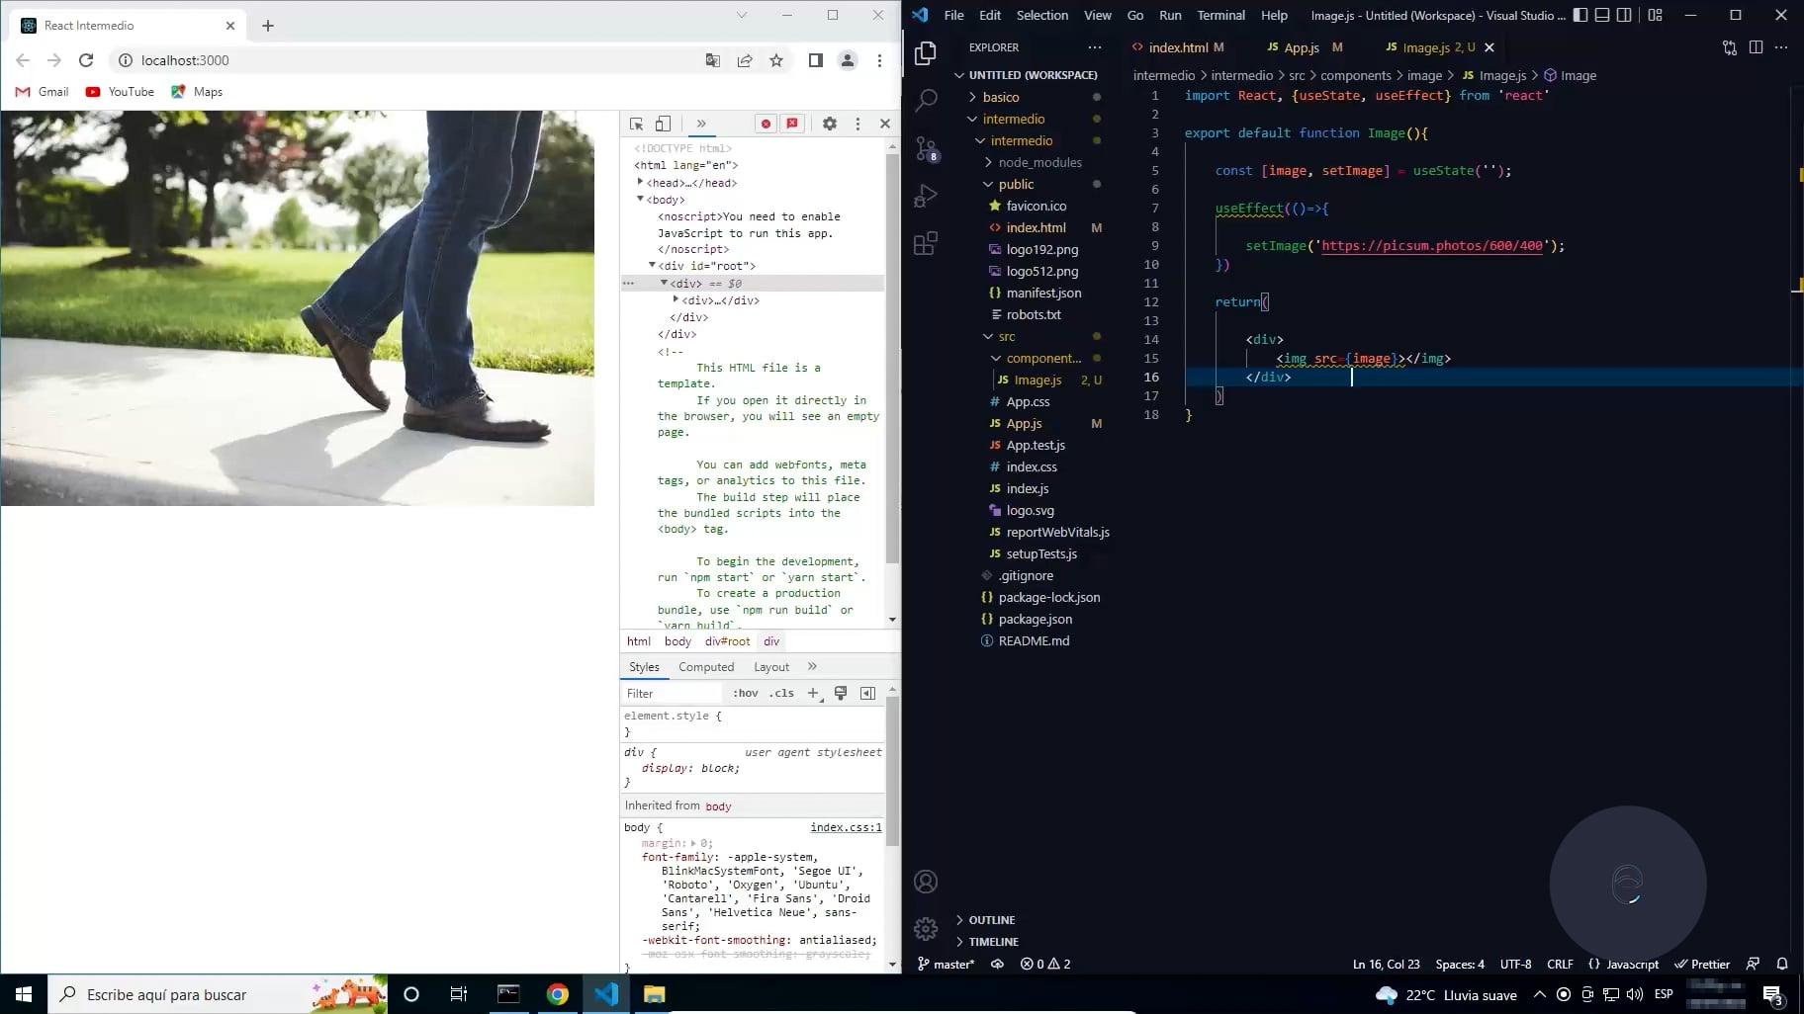Toggle :hov element state panel
Screen dimensions: 1804x1014
[x=745, y=693]
